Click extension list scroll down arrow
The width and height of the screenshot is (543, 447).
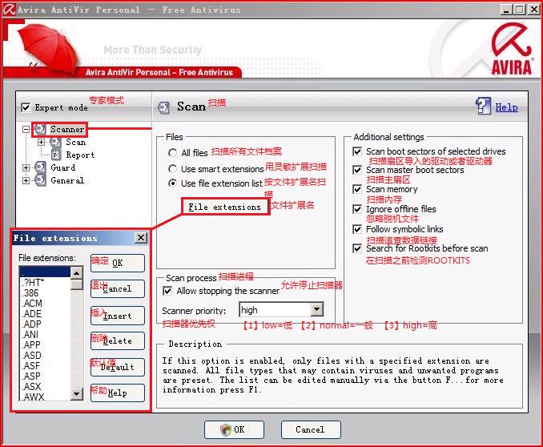click(x=77, y=393)
